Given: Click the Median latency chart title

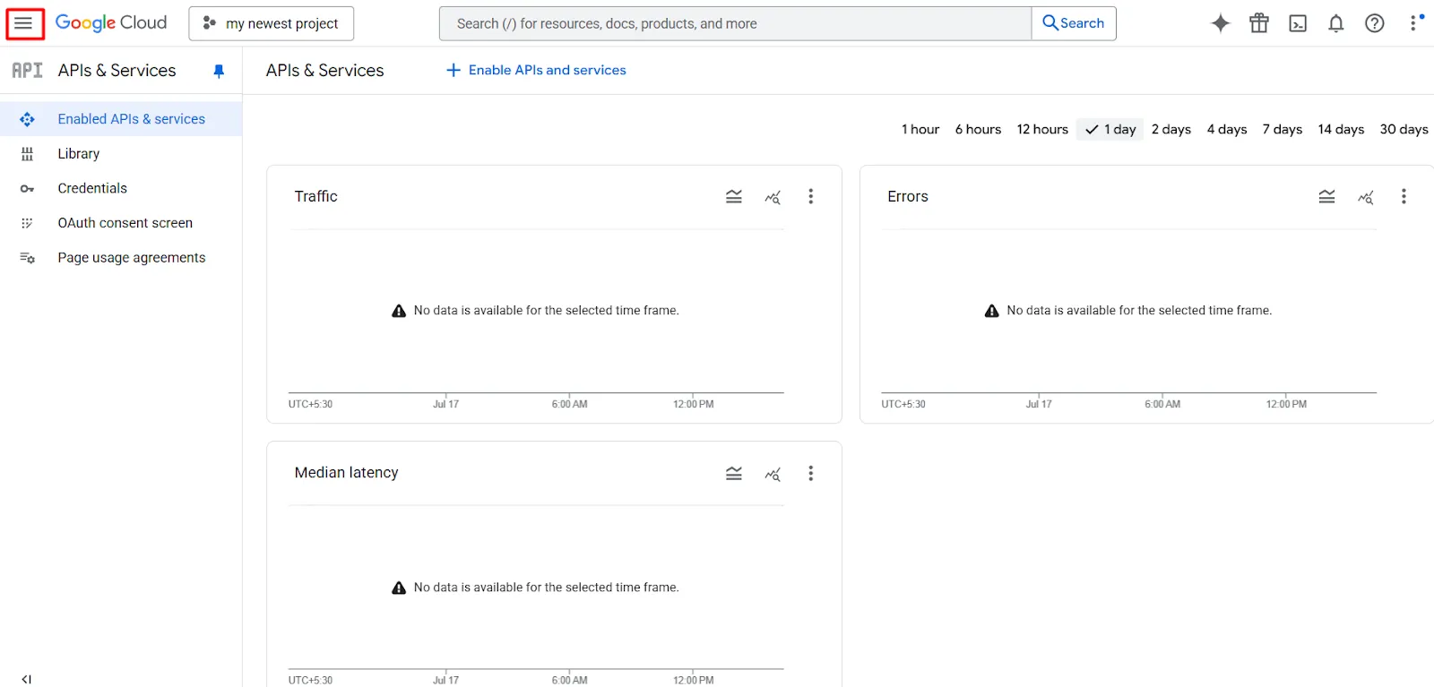Looking at the screenshot, I should coord(347,473).
